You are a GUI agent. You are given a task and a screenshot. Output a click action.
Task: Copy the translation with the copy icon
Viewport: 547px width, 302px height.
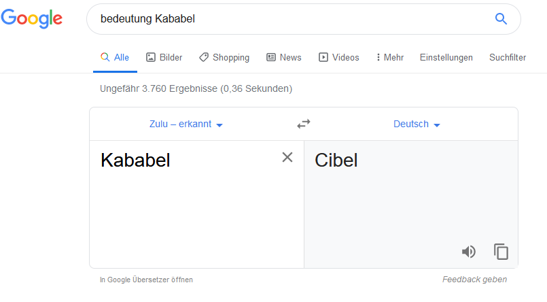coord(501,252)
